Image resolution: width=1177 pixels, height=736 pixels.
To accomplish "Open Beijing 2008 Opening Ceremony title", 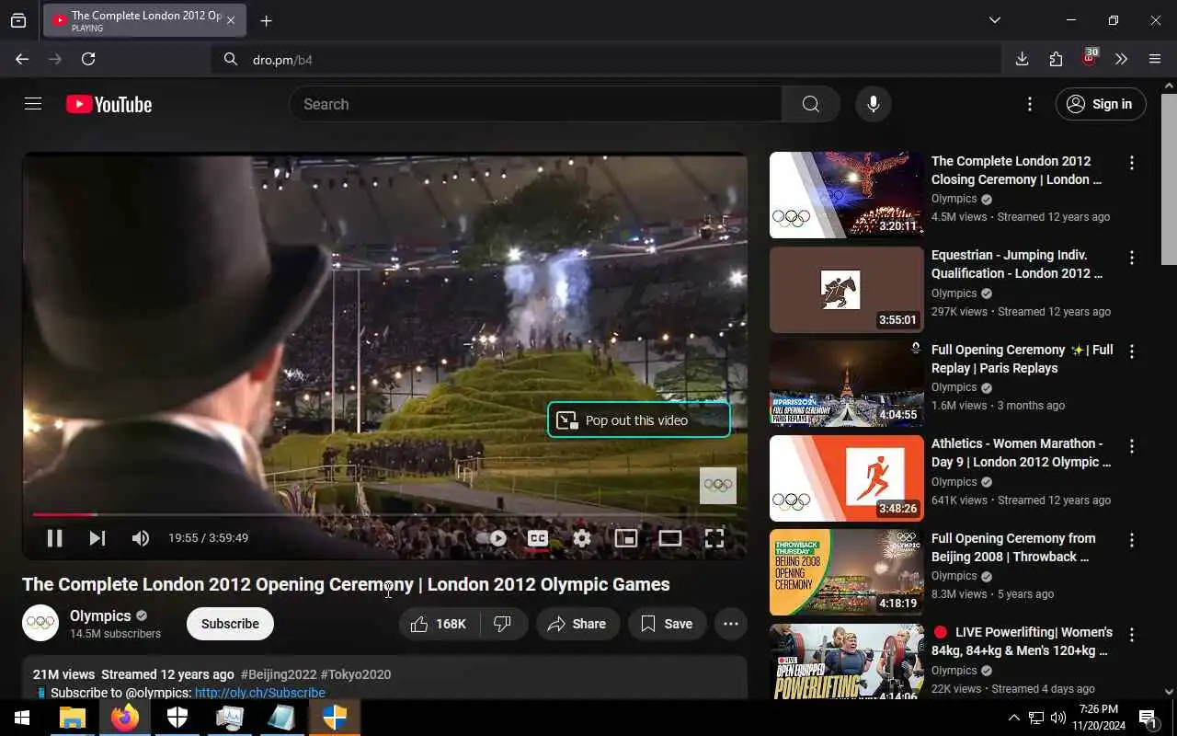I will click(x=1013, y=547).
